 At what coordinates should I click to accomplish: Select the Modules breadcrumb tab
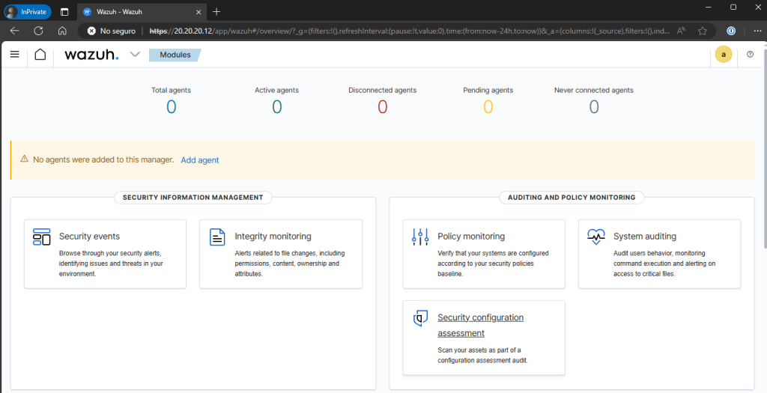pyautogui.click(x=175, y=55)
